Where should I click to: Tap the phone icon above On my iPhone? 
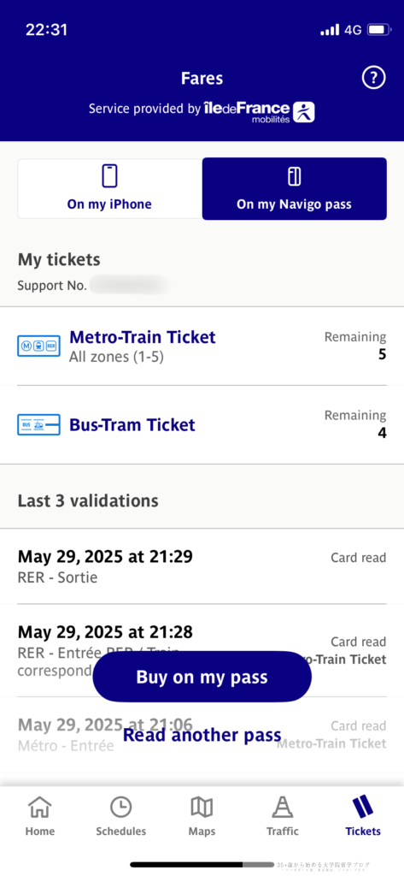click(x=110, y=176)
